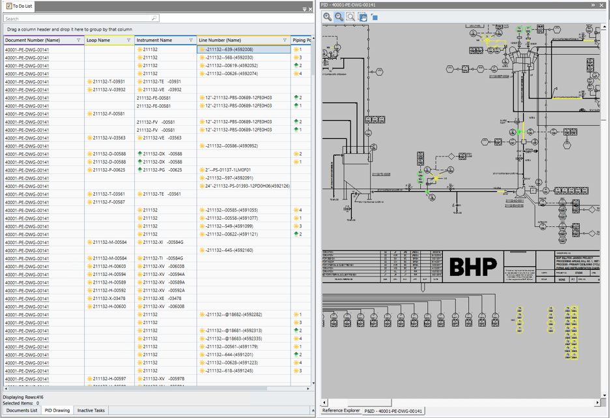The width and height of the screenshot is (611, 418).
Task: Click the Fit to Window icon
Action: [375, 17]
